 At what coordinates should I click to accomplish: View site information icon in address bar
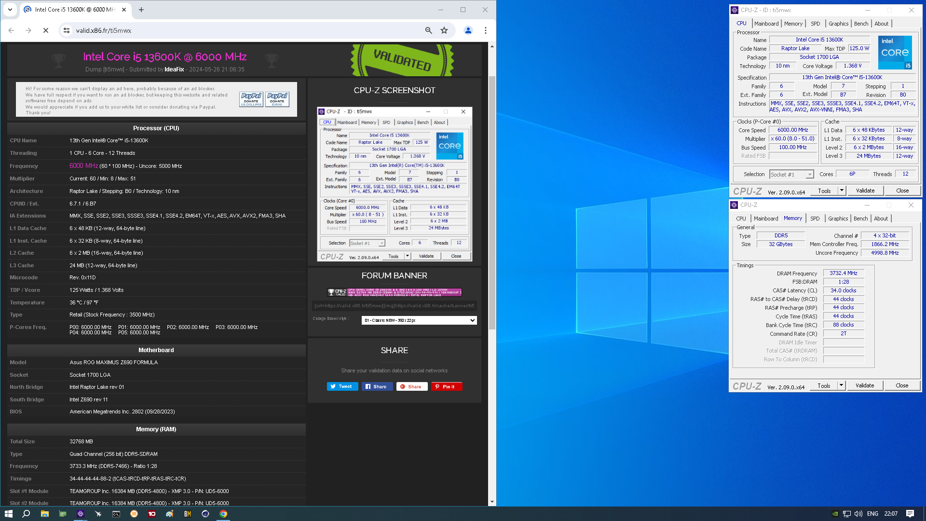(67, 30)
